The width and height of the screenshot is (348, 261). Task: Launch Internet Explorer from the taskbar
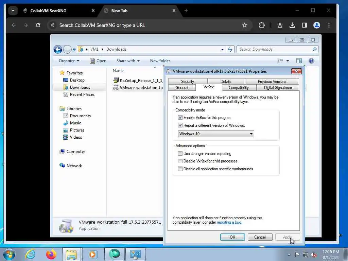pyautogui.click(x=30, y=254)
